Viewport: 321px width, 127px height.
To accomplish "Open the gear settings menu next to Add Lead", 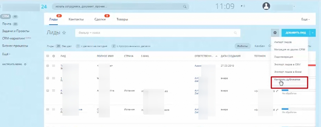I will pos(275,32).
